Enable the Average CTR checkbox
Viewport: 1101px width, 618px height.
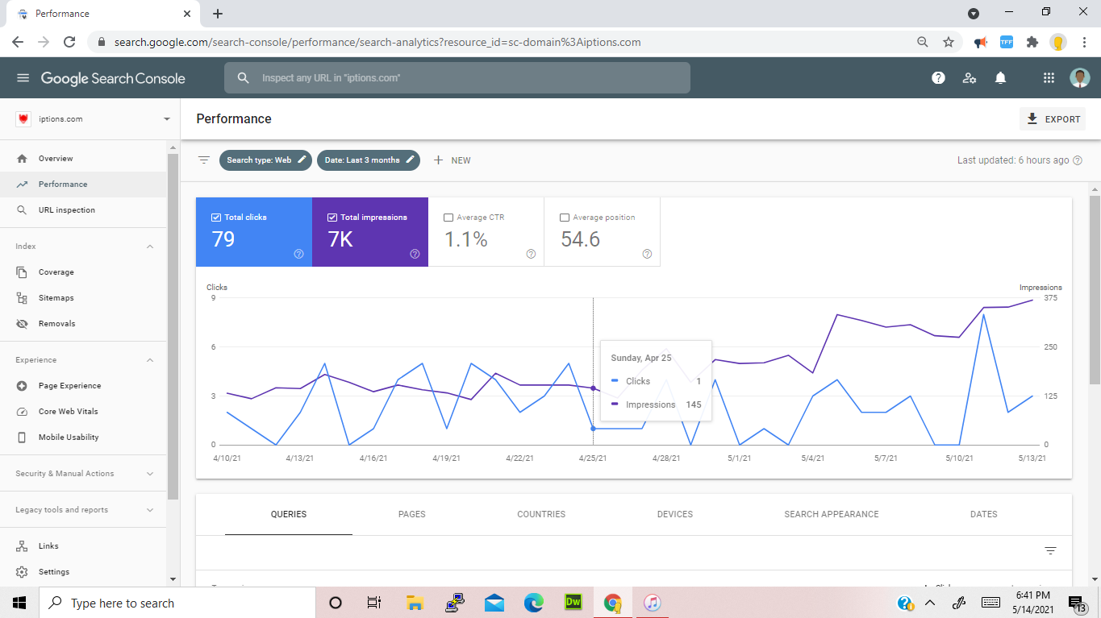click(448, 218)
